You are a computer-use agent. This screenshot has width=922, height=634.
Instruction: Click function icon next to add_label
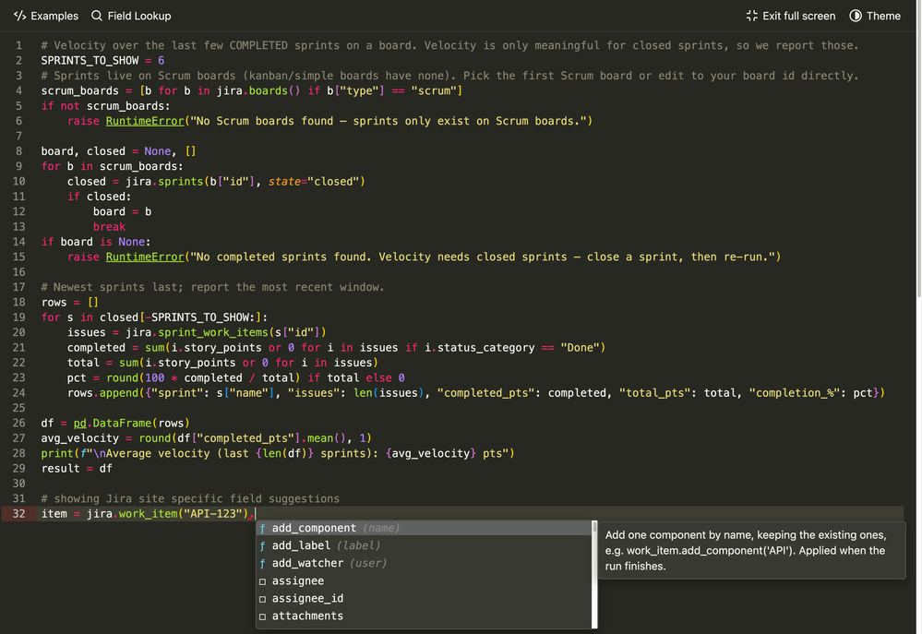tap(263, 546)
